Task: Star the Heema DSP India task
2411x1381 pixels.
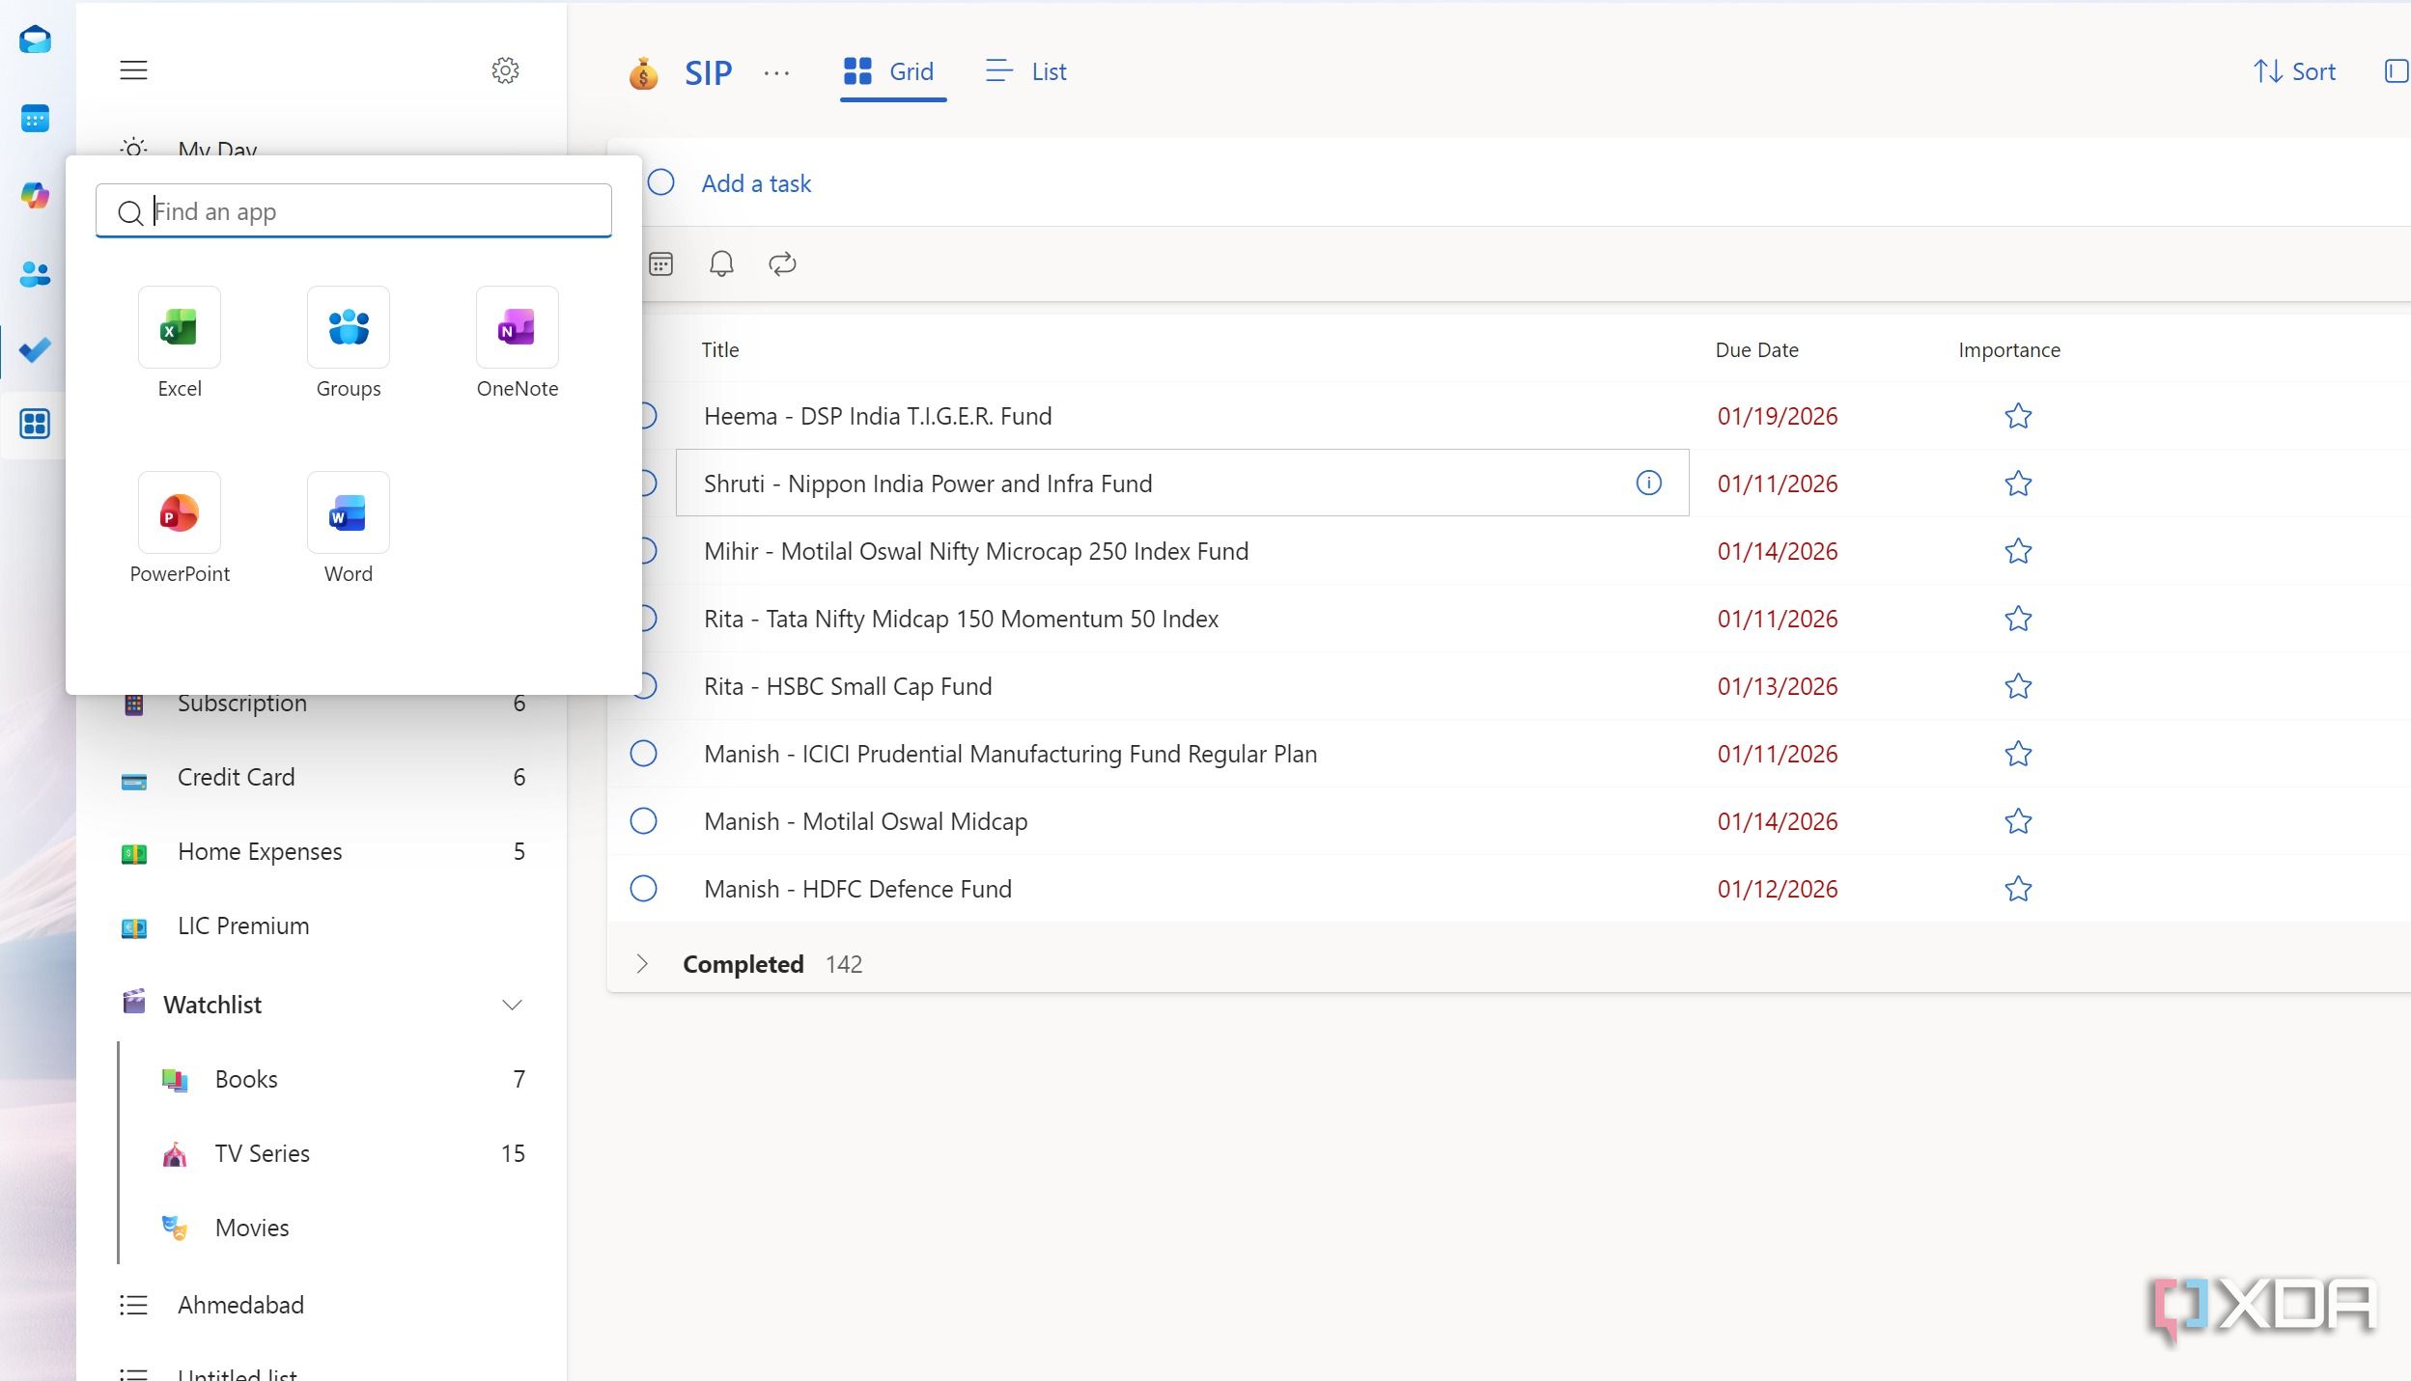Action: pyautogui.click(x=2018, y=416)
